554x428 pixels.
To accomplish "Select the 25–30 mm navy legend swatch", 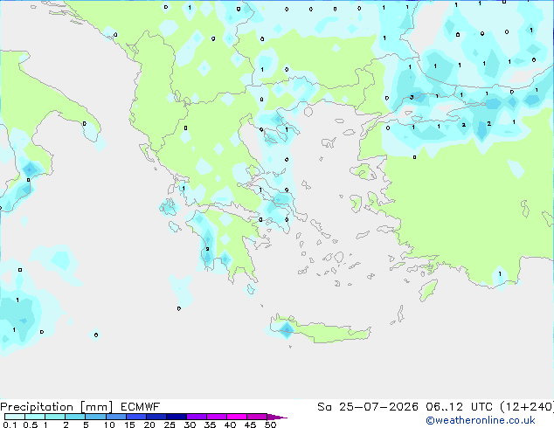I will (177, 417).
